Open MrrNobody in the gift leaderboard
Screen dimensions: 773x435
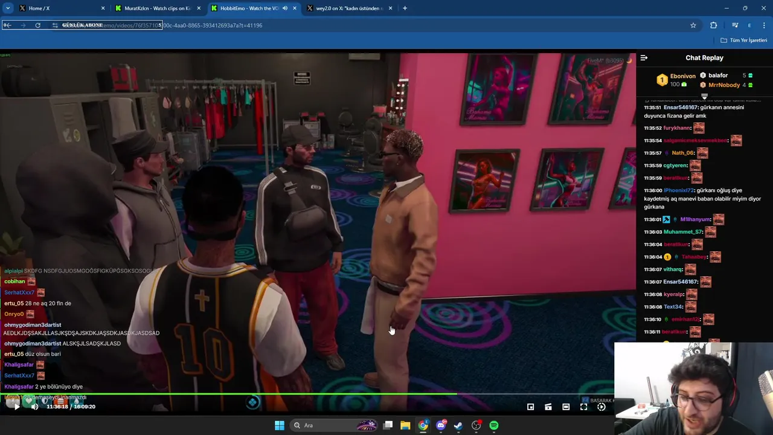click(724, 85)
